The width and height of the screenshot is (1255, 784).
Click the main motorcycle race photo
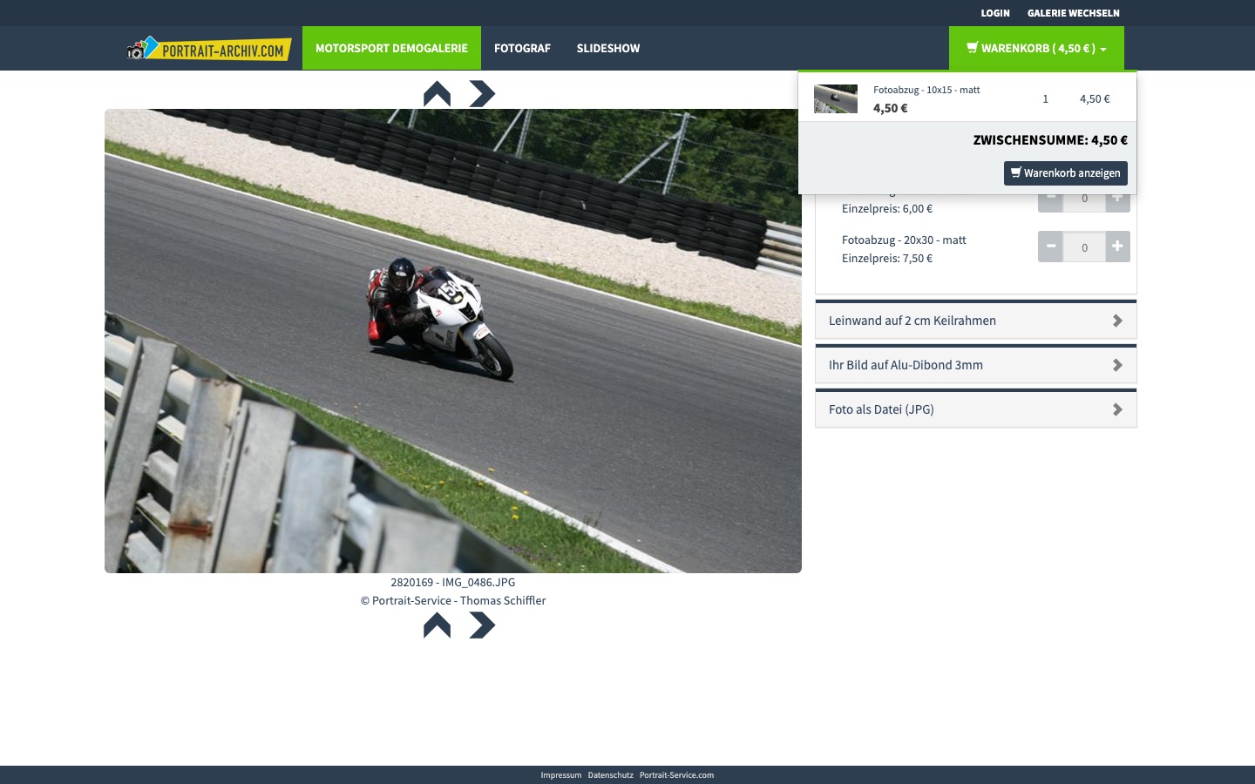point(453,341)
